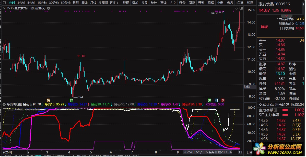Expand the 更多 periods menu
The width and height of the screenshot is (306, 157).
coord(114,3)
